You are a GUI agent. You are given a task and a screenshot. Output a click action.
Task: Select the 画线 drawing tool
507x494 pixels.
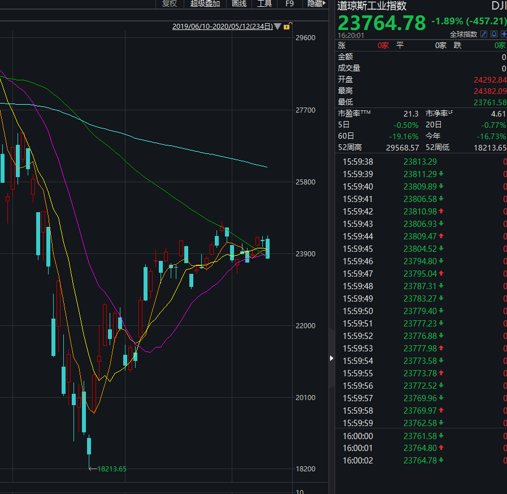[239, 3]
